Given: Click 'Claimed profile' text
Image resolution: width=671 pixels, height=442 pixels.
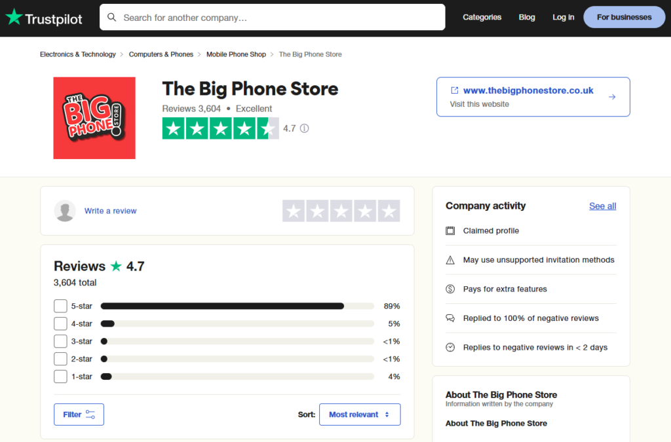Looking at the screenshot, I should [491, 231].
